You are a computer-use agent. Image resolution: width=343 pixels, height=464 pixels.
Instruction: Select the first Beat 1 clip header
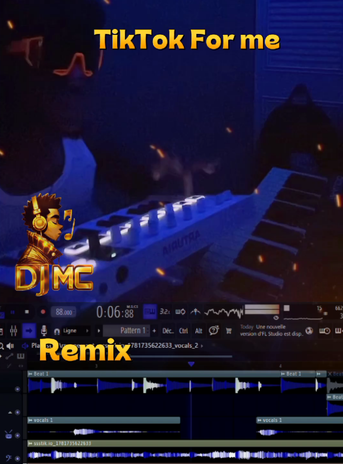coord(154,374)
